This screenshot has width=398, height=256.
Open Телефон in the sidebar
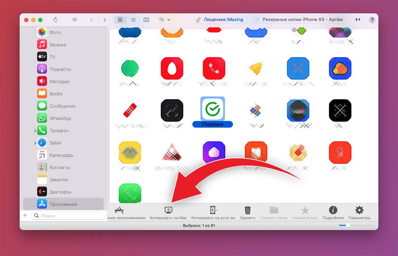pyautogui.click(x=63, y=130)
